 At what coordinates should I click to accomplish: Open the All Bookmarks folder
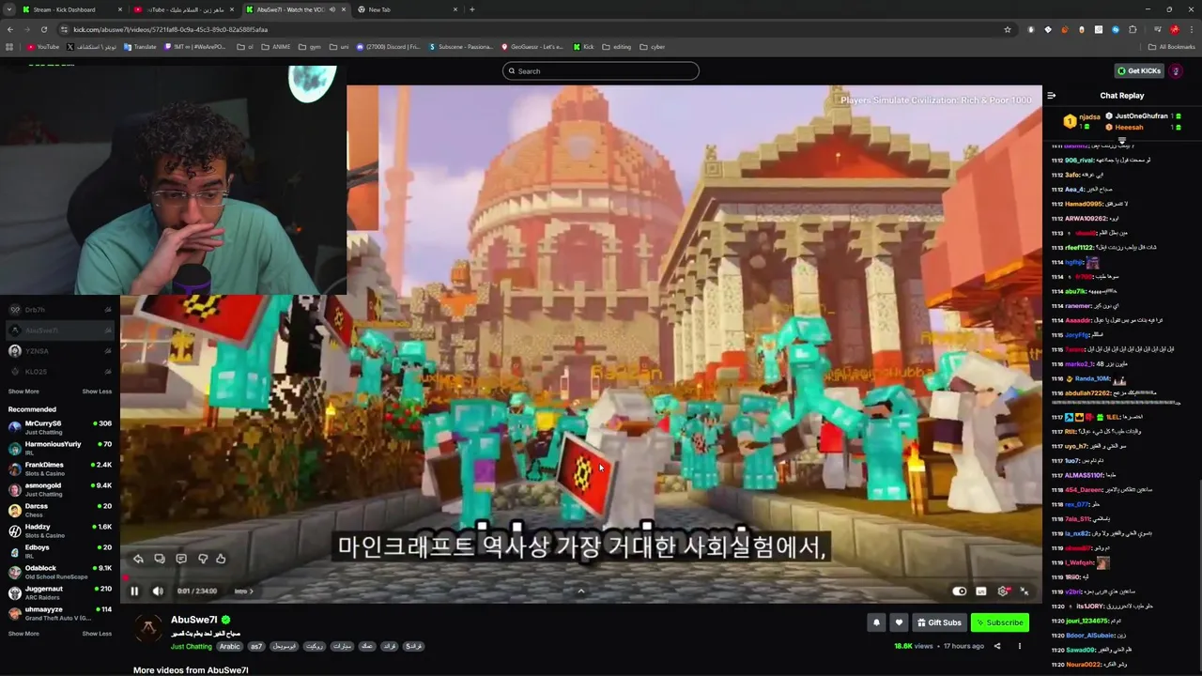click(x=1171, y=47)
